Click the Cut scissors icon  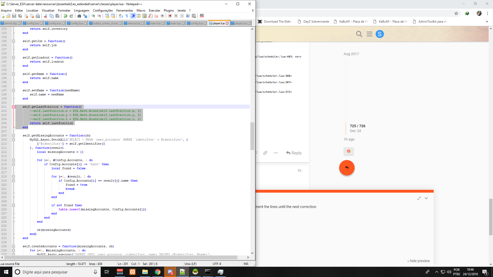[x=45, y=16]
